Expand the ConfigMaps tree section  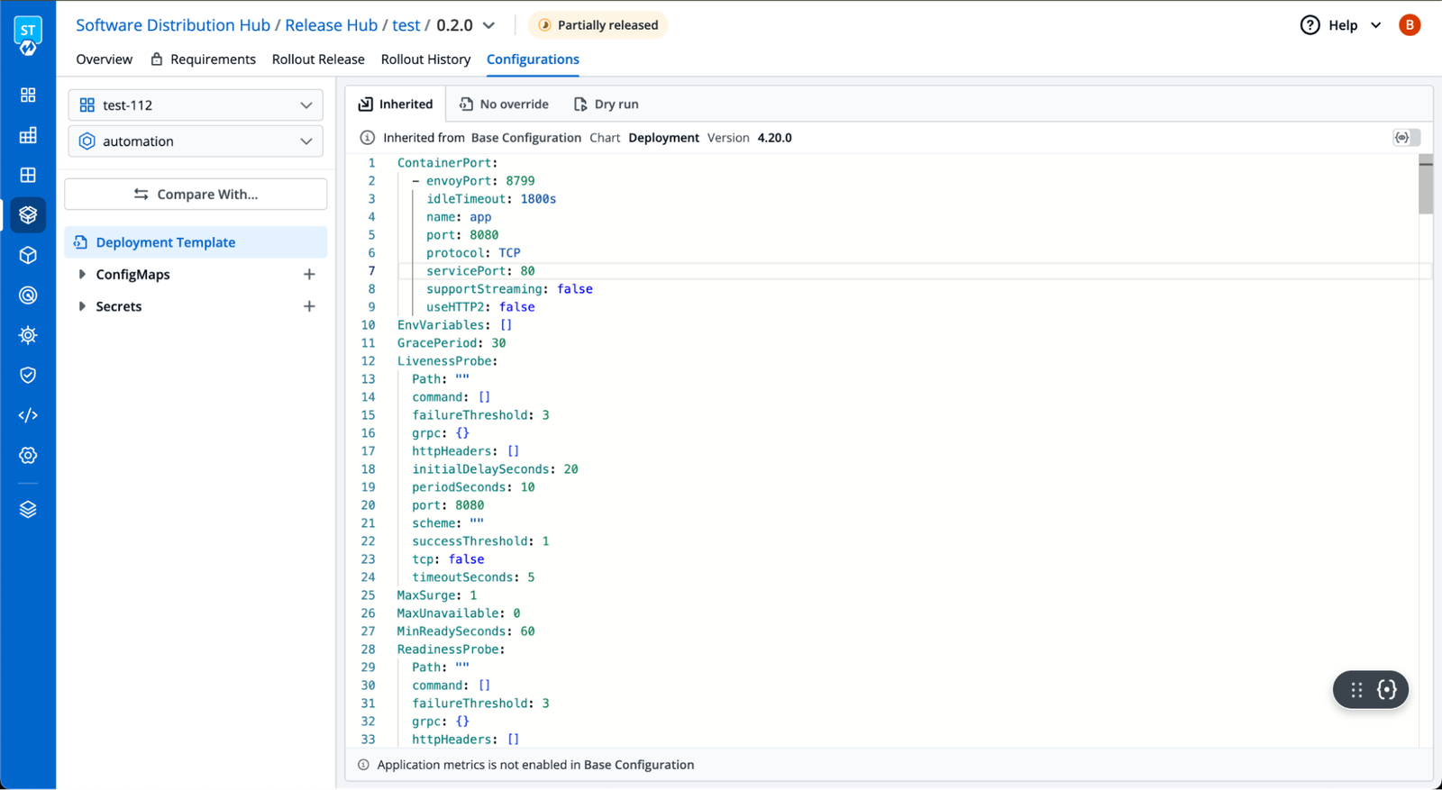click(x=82, y=274)
